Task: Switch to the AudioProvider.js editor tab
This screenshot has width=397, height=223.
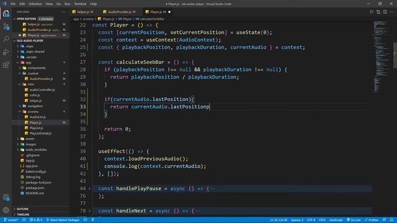Action: point(122,12)
